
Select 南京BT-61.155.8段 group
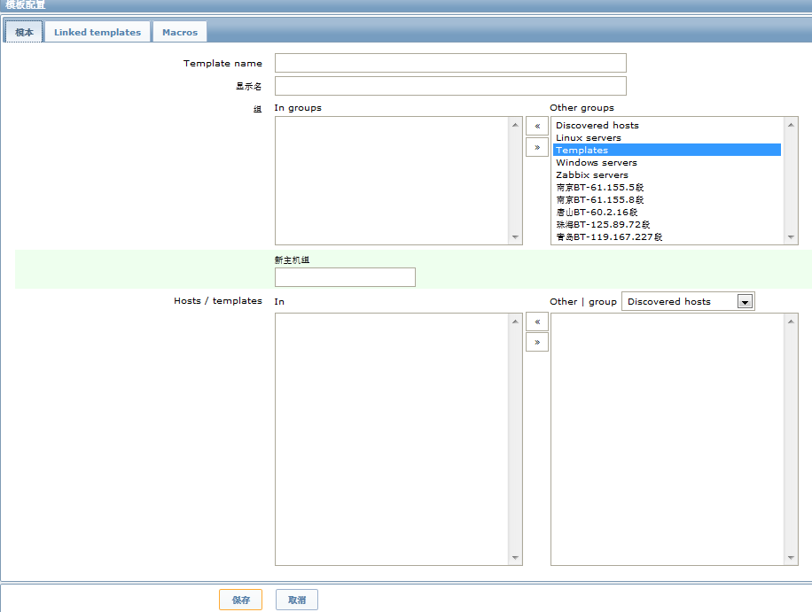tap(667, 199)
